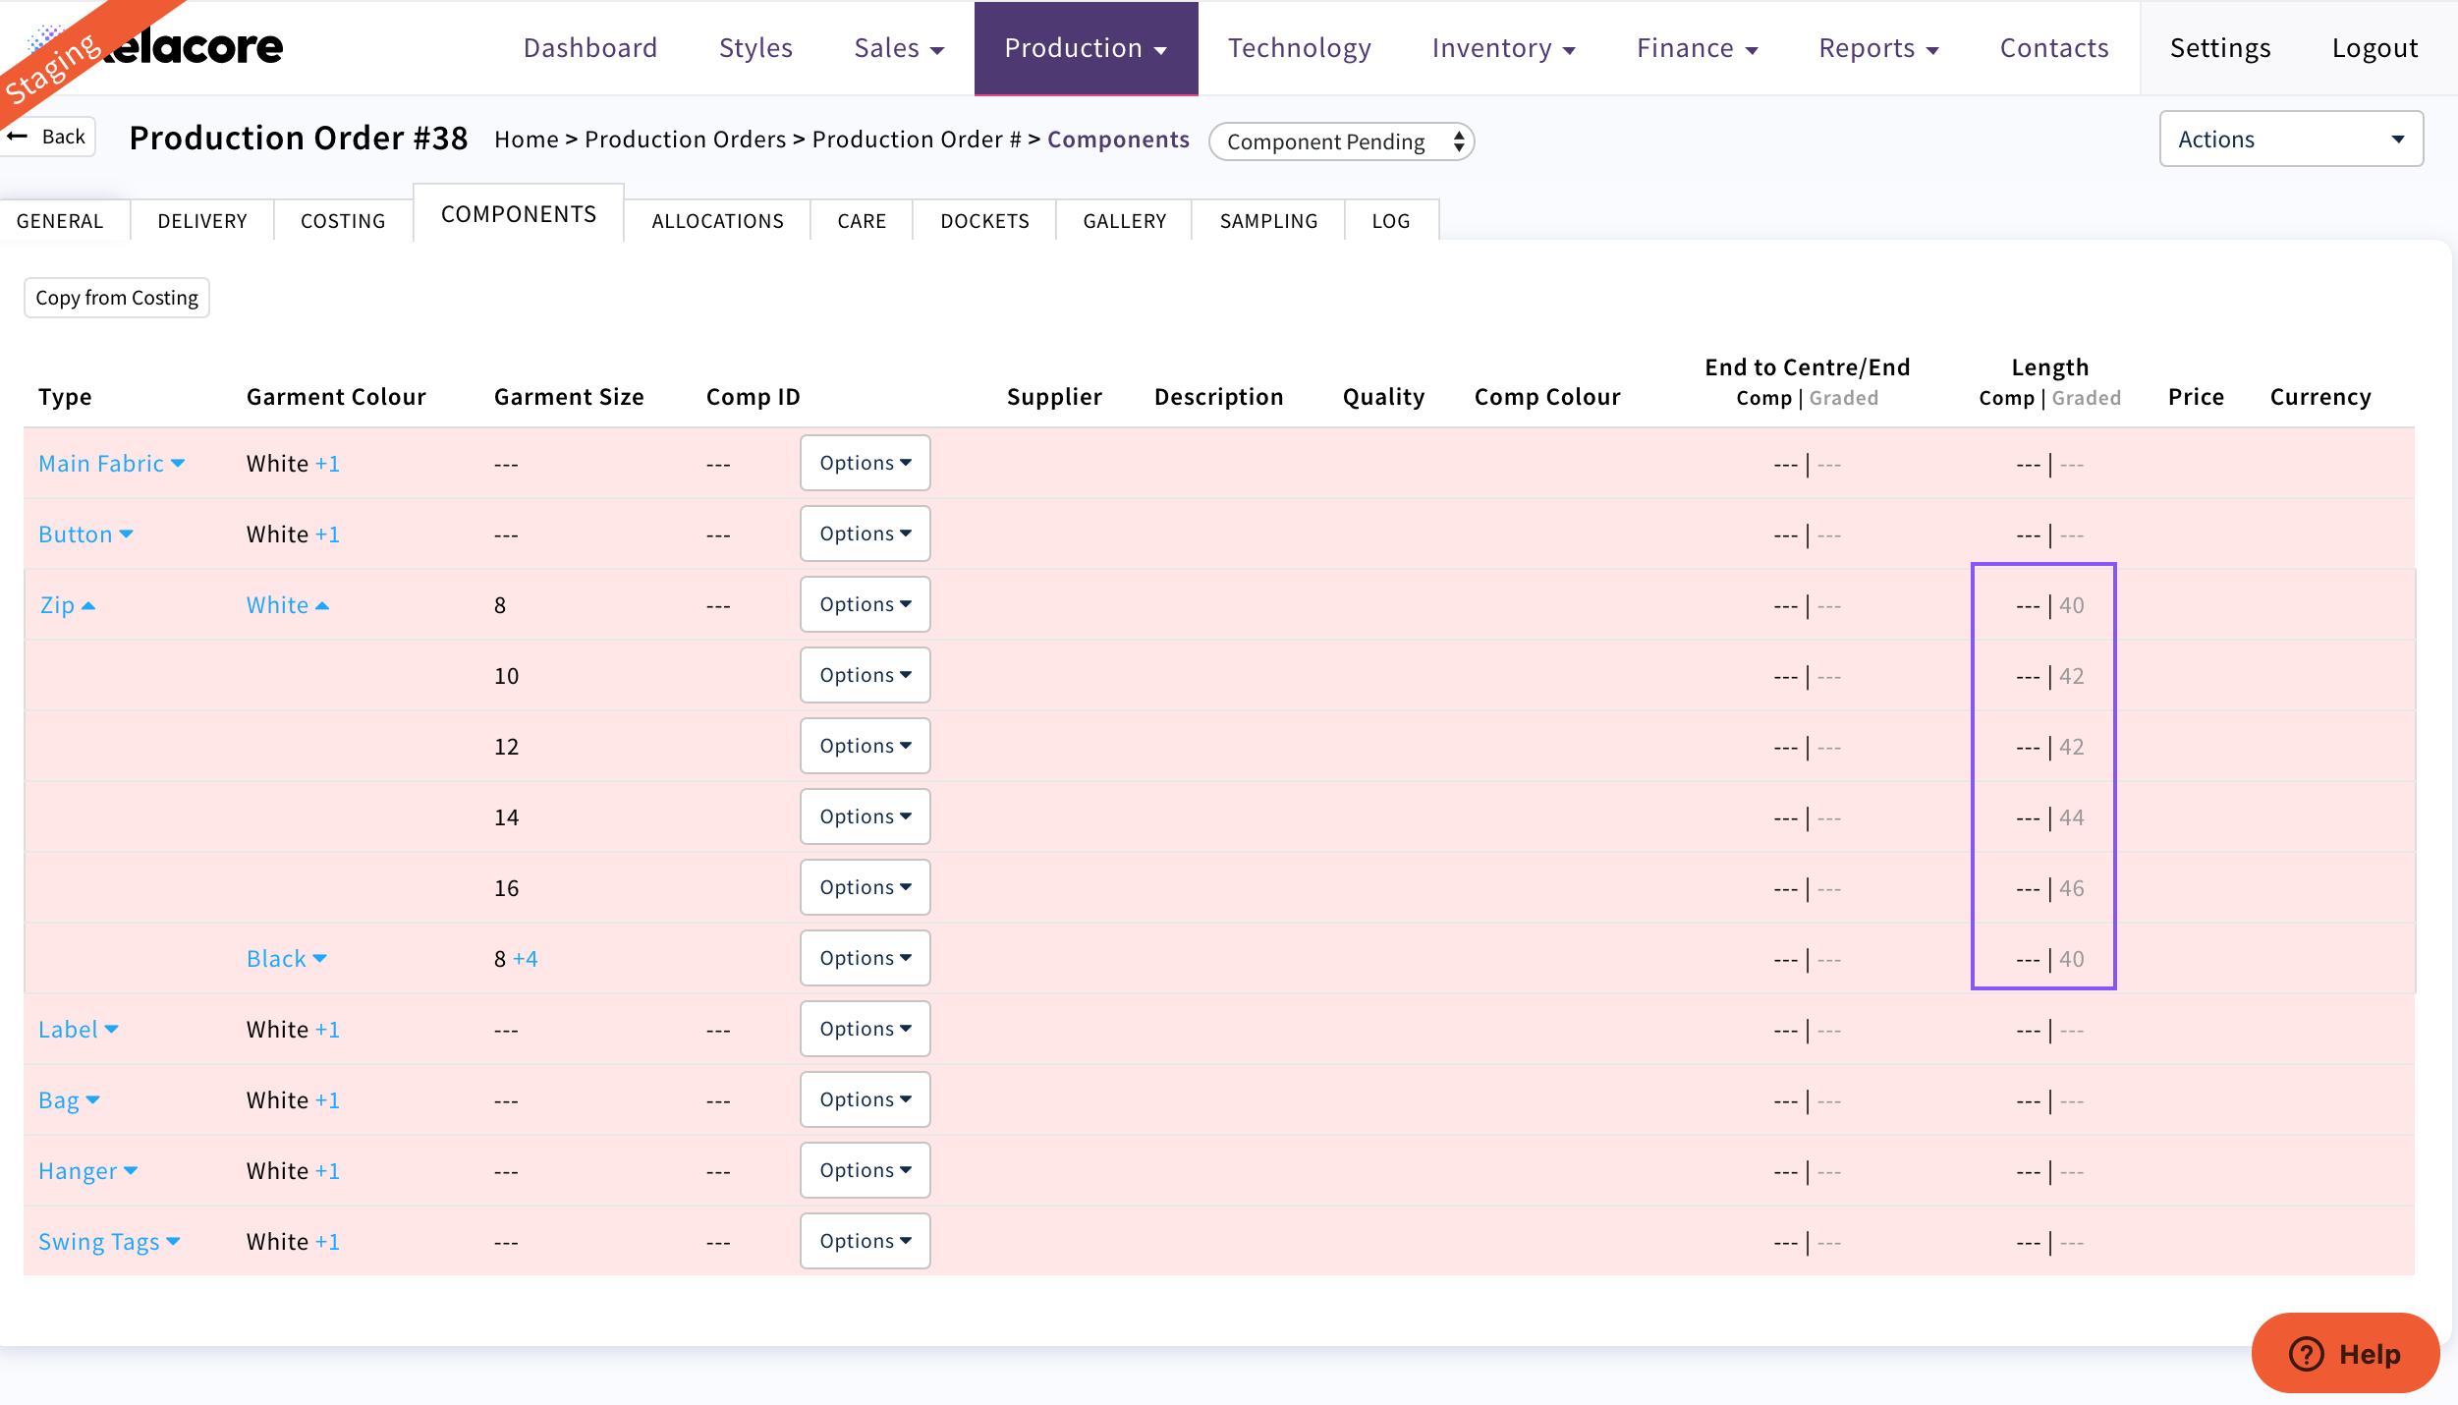This screenshot has height=1405, width=2458.
Task: Click the Copy from Costing button
Action: click(x=117, y=298)
